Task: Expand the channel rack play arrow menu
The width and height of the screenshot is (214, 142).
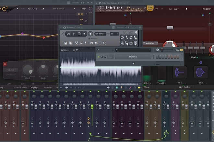Action: [x=98, y=50]
